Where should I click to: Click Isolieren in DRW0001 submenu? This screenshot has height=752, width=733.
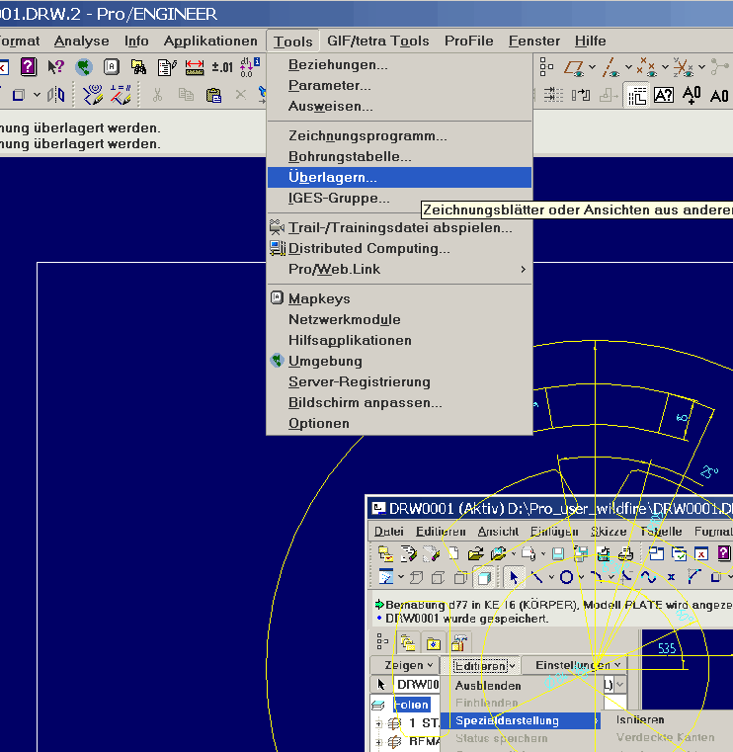[x=640, y=719]
